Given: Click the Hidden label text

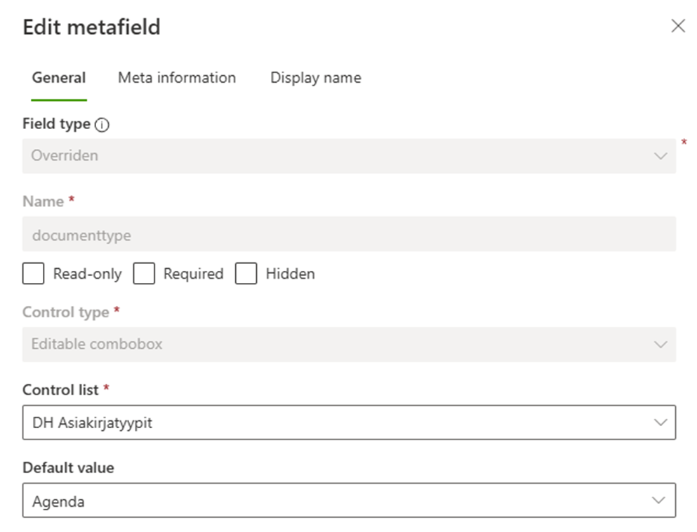Looking at the screenshot, I should point(290,274).
